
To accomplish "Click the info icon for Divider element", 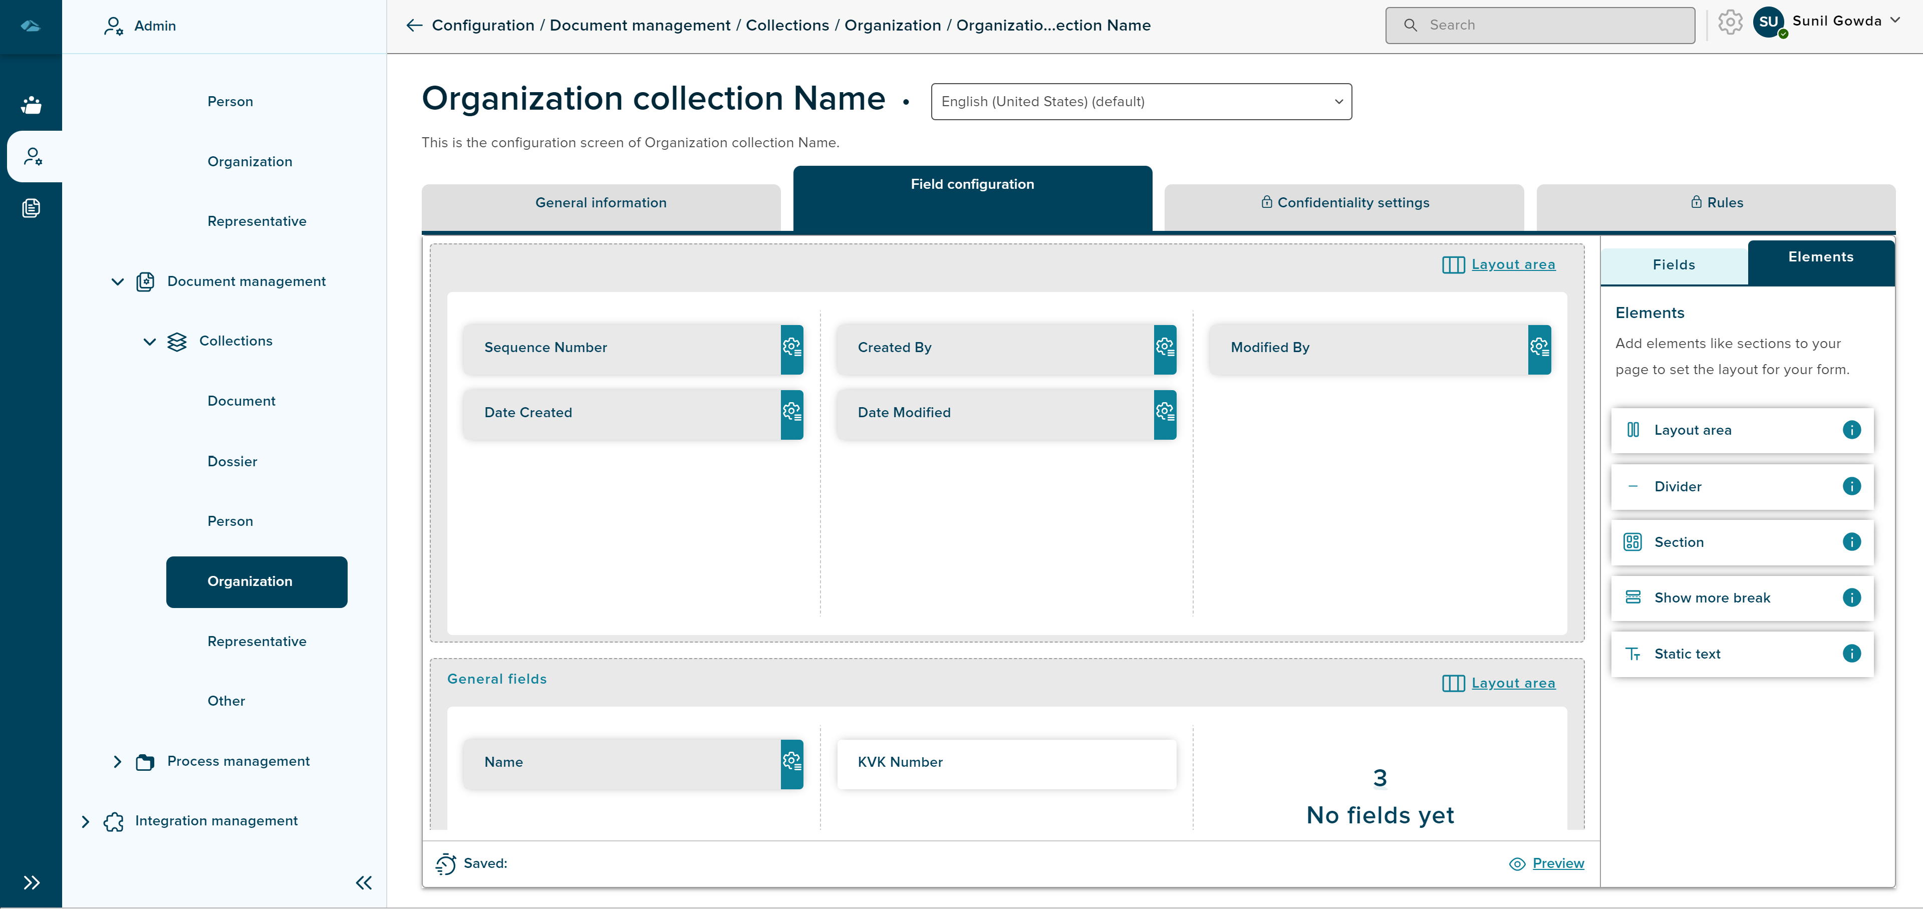I will (1851, 487).
